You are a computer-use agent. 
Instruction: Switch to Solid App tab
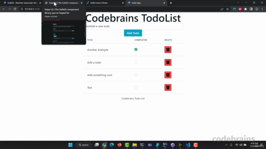pos(146,3)
